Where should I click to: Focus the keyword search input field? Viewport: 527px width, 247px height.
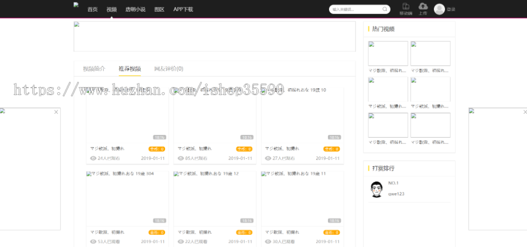tap(355, 9)
